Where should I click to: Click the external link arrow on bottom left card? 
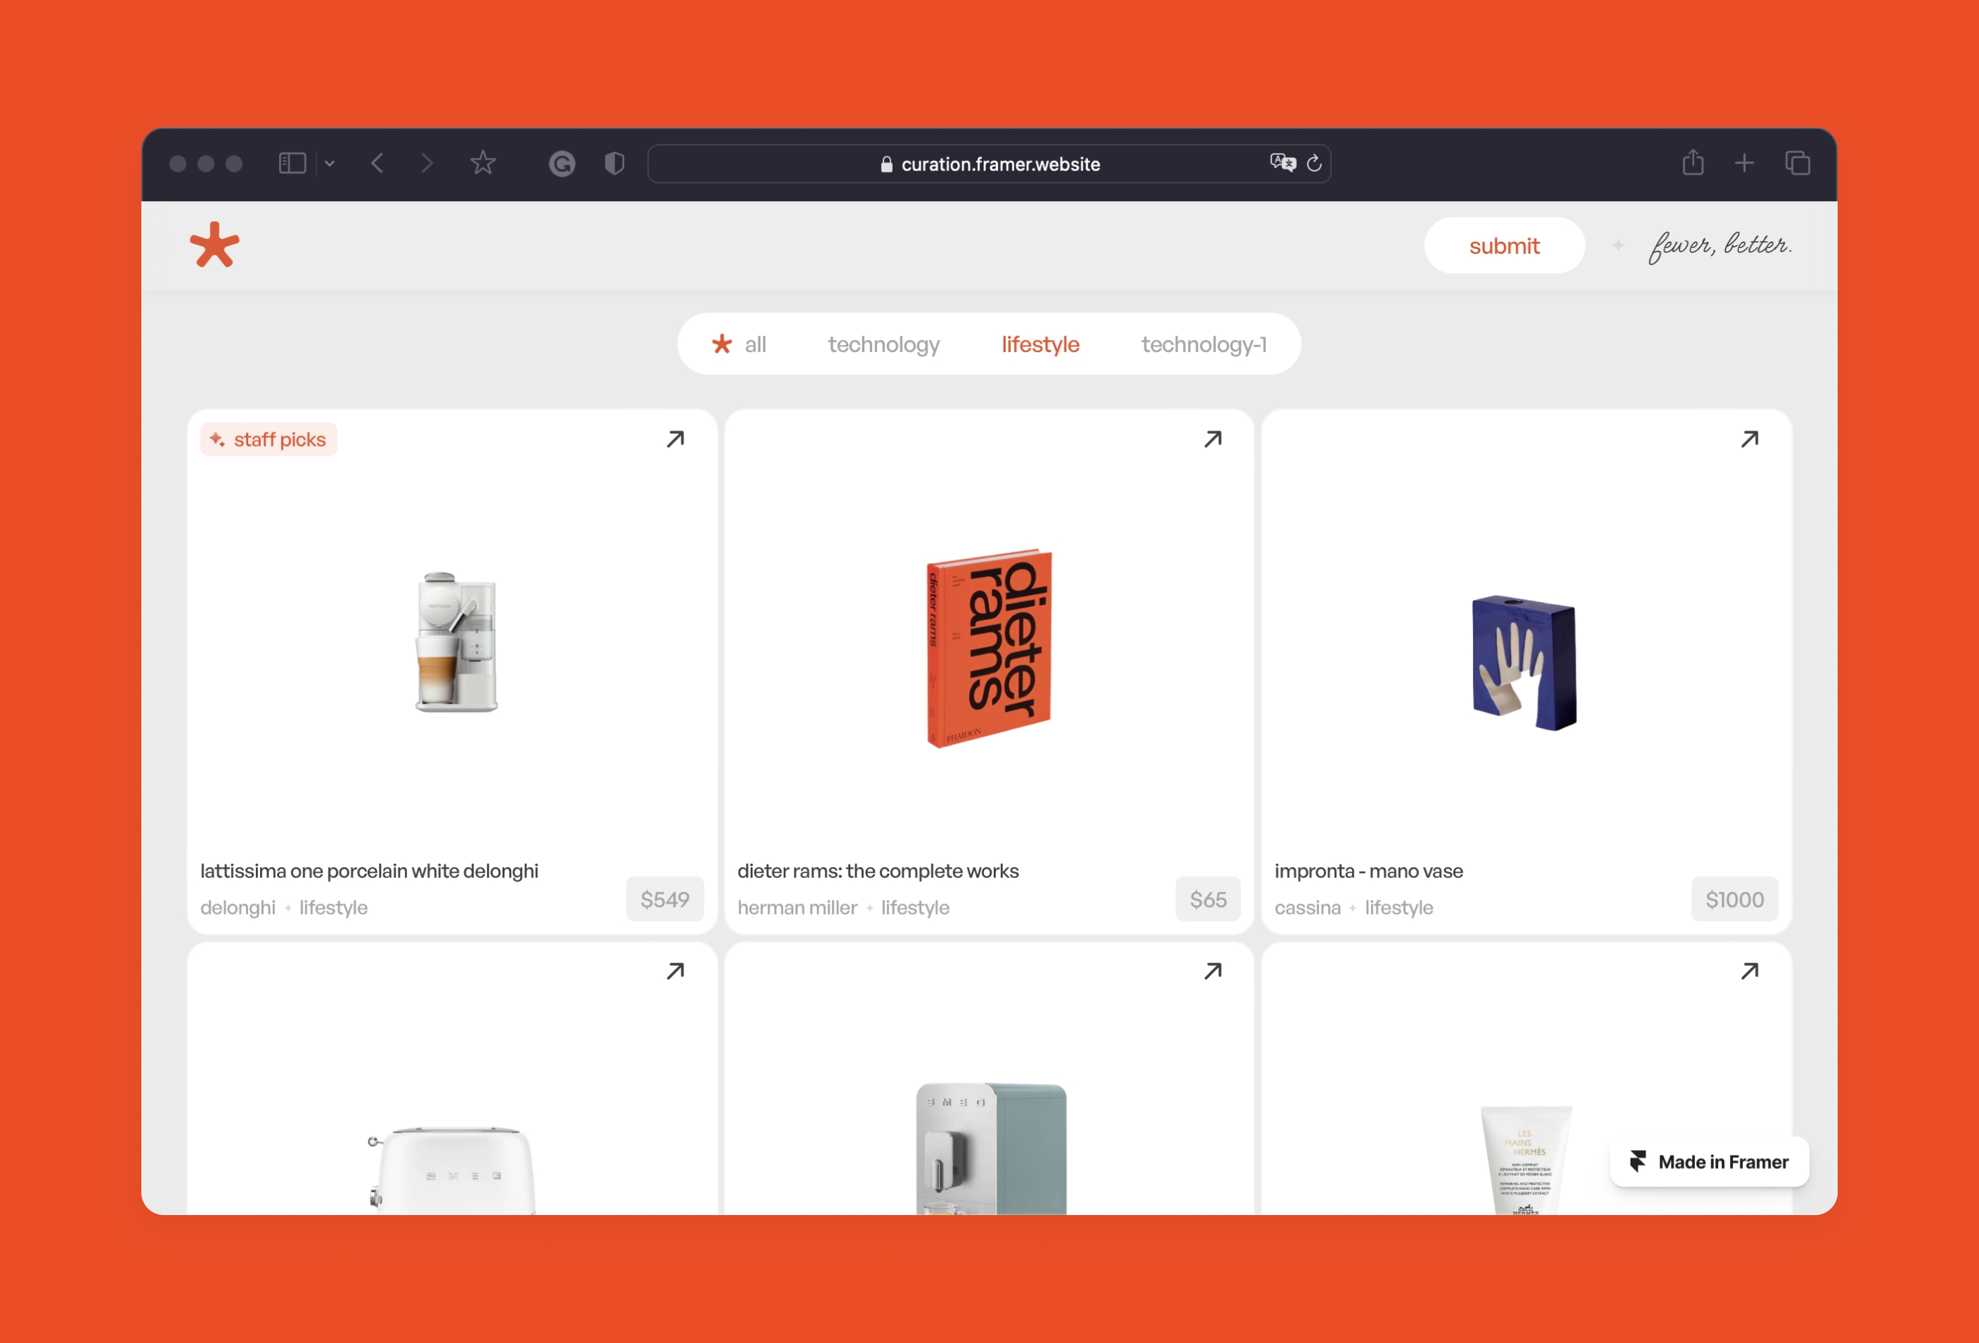[676, 971]
